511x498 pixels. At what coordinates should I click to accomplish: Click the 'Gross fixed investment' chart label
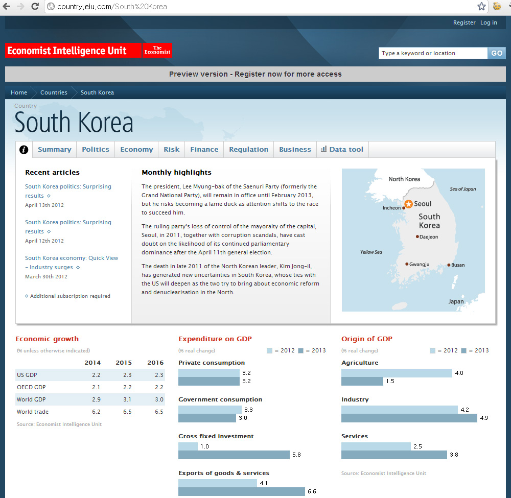[x=216, y=436]
